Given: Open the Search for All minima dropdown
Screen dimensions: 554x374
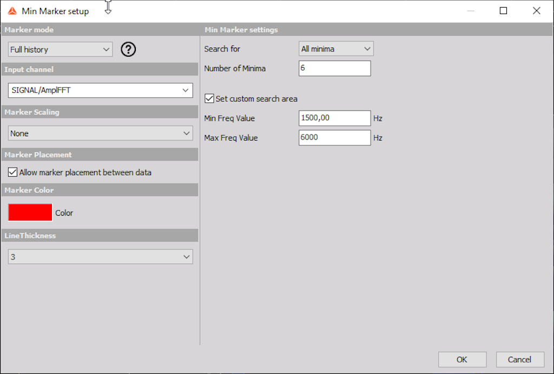Looking at the screenshot, I should tap(336, 49).
